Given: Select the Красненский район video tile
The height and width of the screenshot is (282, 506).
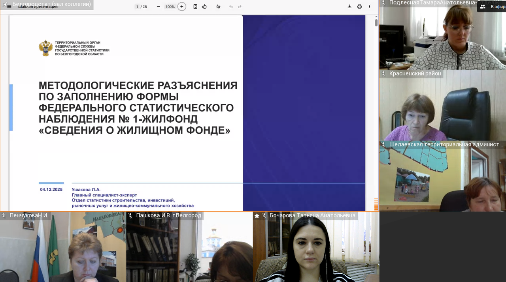Looking at the screenshot, I should [442, 106].
